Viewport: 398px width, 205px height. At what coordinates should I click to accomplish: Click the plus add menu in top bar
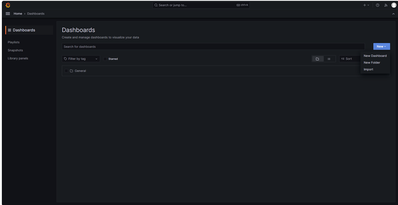[366, 5]
